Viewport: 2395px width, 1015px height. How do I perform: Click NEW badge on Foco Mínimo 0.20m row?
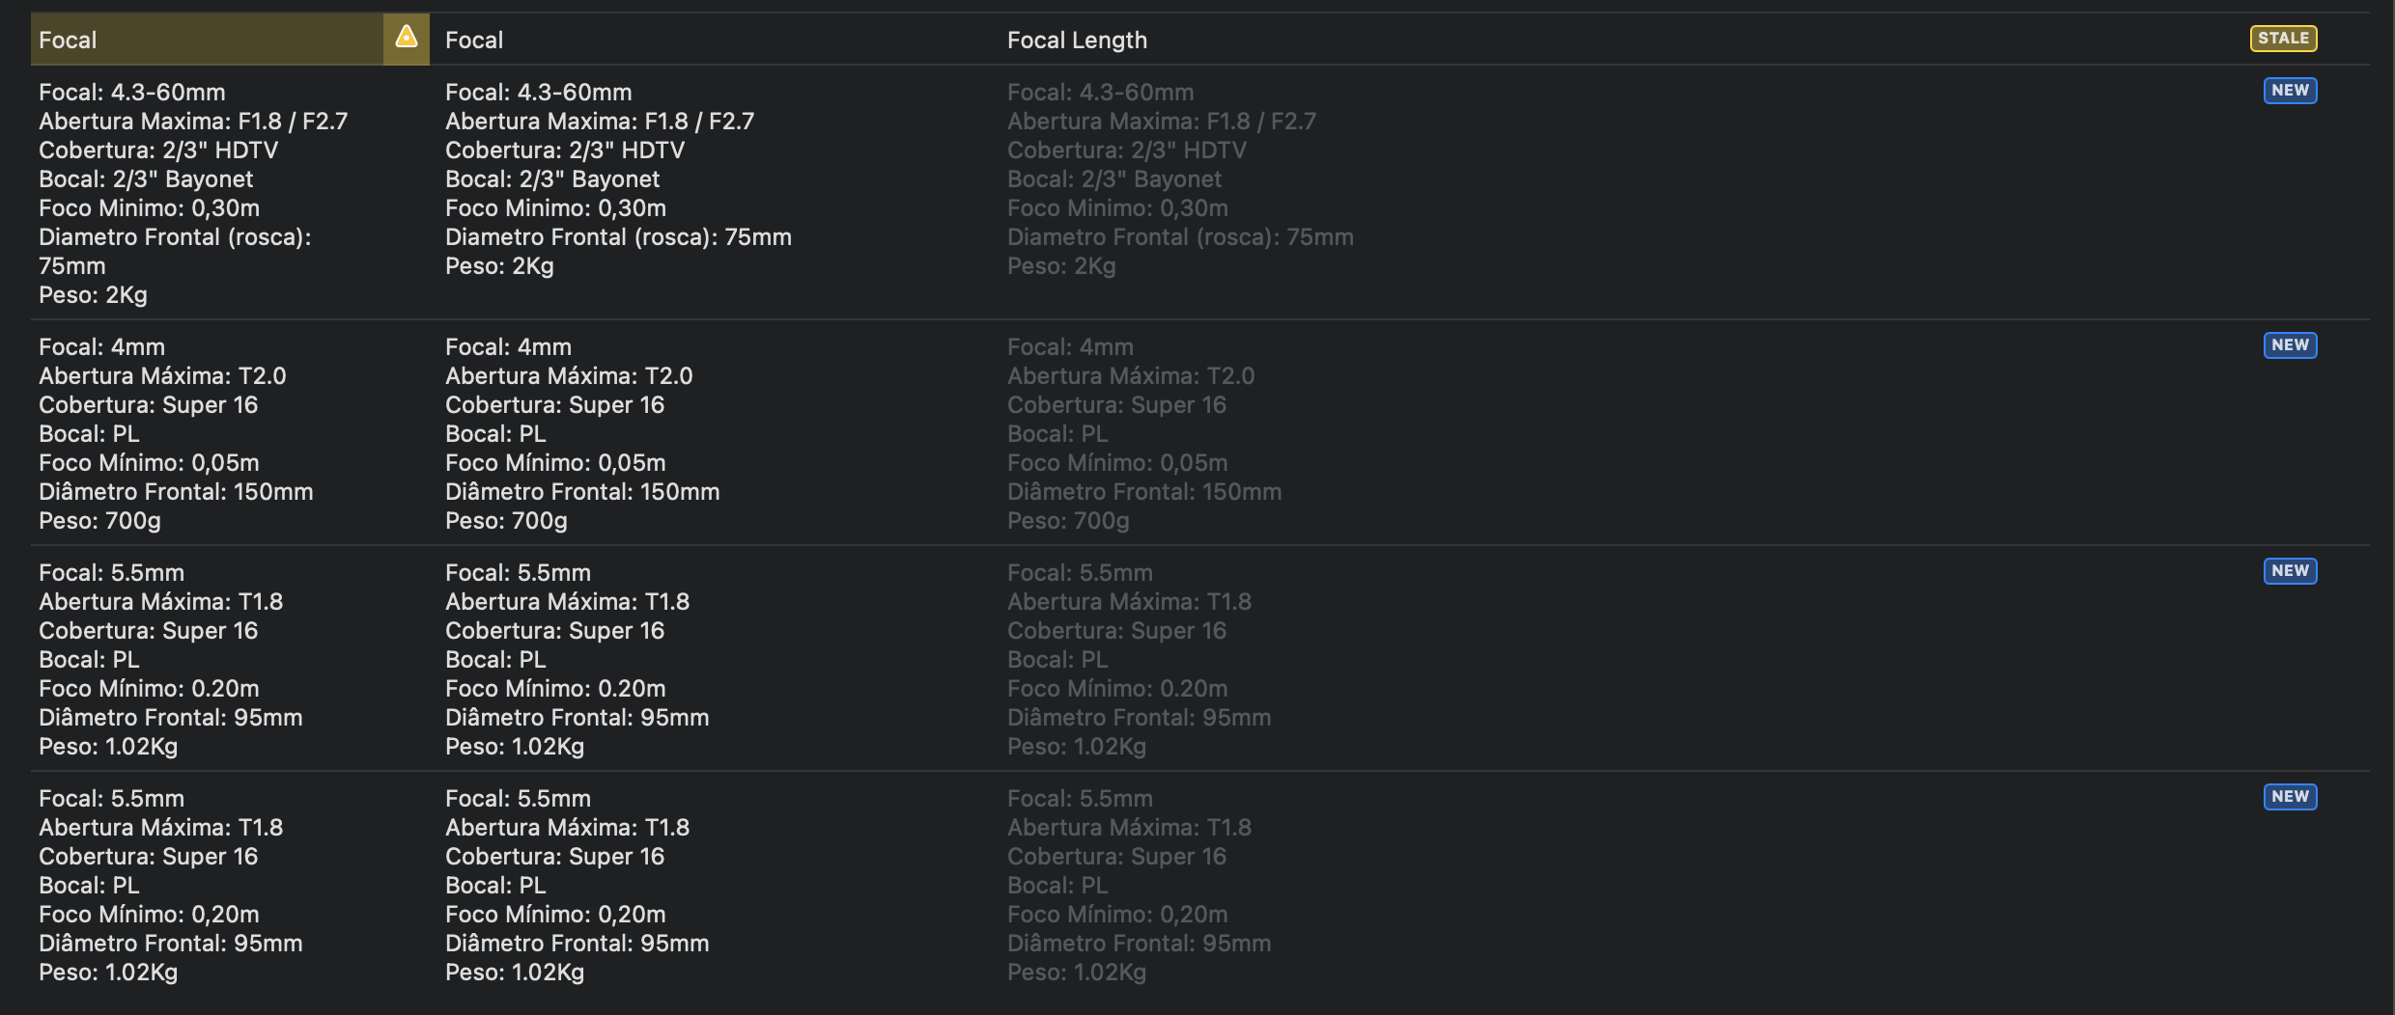2290,571
